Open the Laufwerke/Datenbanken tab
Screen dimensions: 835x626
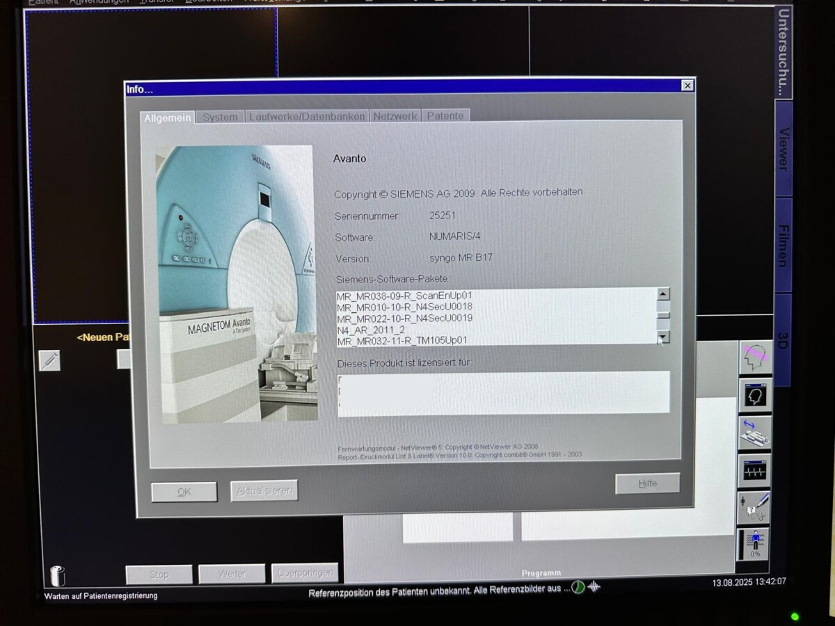tap(307, 117)
